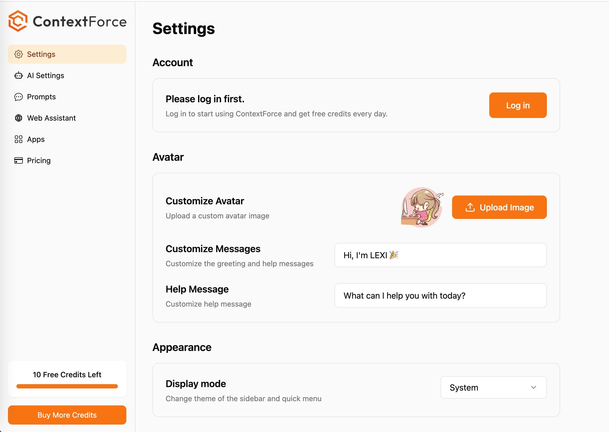Select the AI Settings robot icon
The height and width of the screenshot is (432, 609).
point(18,75)
